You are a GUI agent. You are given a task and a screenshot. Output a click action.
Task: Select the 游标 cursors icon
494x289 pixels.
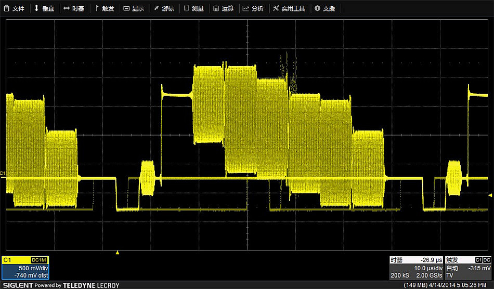pyautogui.click(x=156, y=8)
